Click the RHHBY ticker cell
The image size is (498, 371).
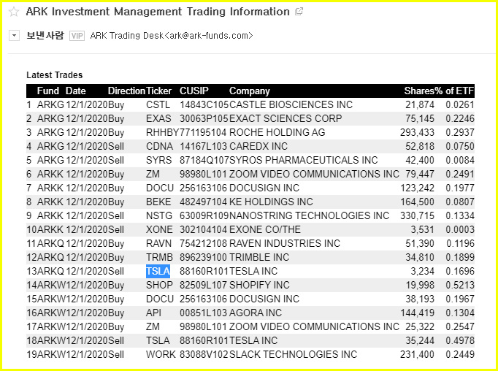[x=163, y=132]
